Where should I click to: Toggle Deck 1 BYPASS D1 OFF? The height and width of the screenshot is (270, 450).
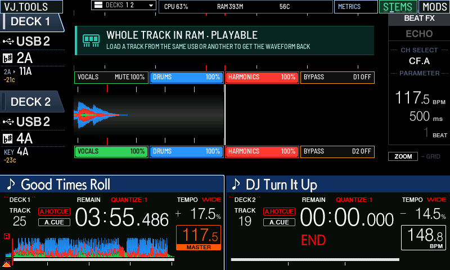337,78
